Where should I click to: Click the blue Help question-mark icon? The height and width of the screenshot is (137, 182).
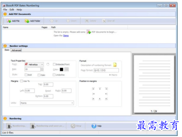click(x=94, y=126)
